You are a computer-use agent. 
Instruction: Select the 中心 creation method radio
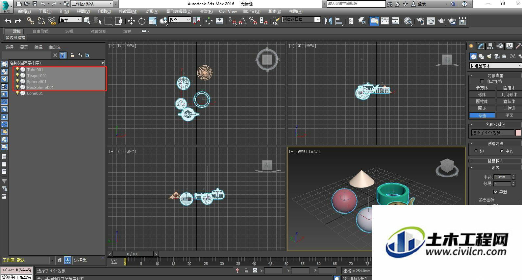(501, 151)
